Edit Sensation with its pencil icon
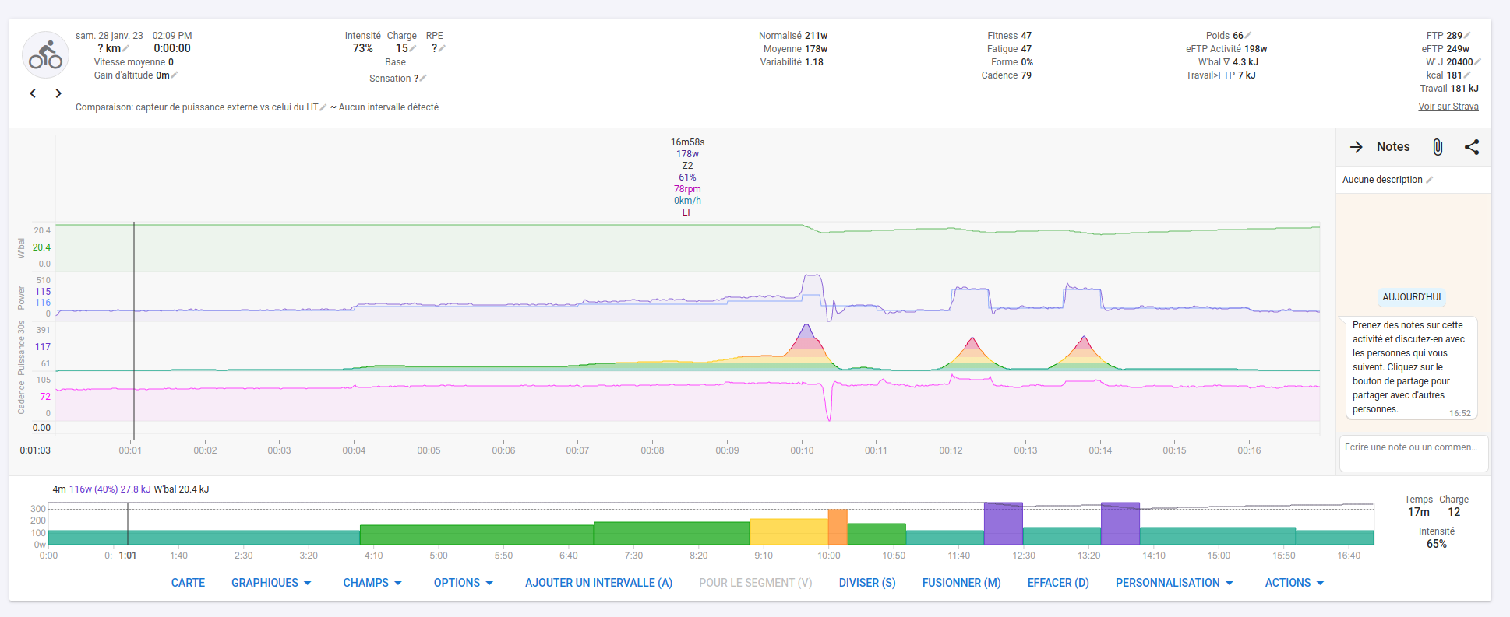The width and height of the screenshot is (1510, 617). point(423,79)
